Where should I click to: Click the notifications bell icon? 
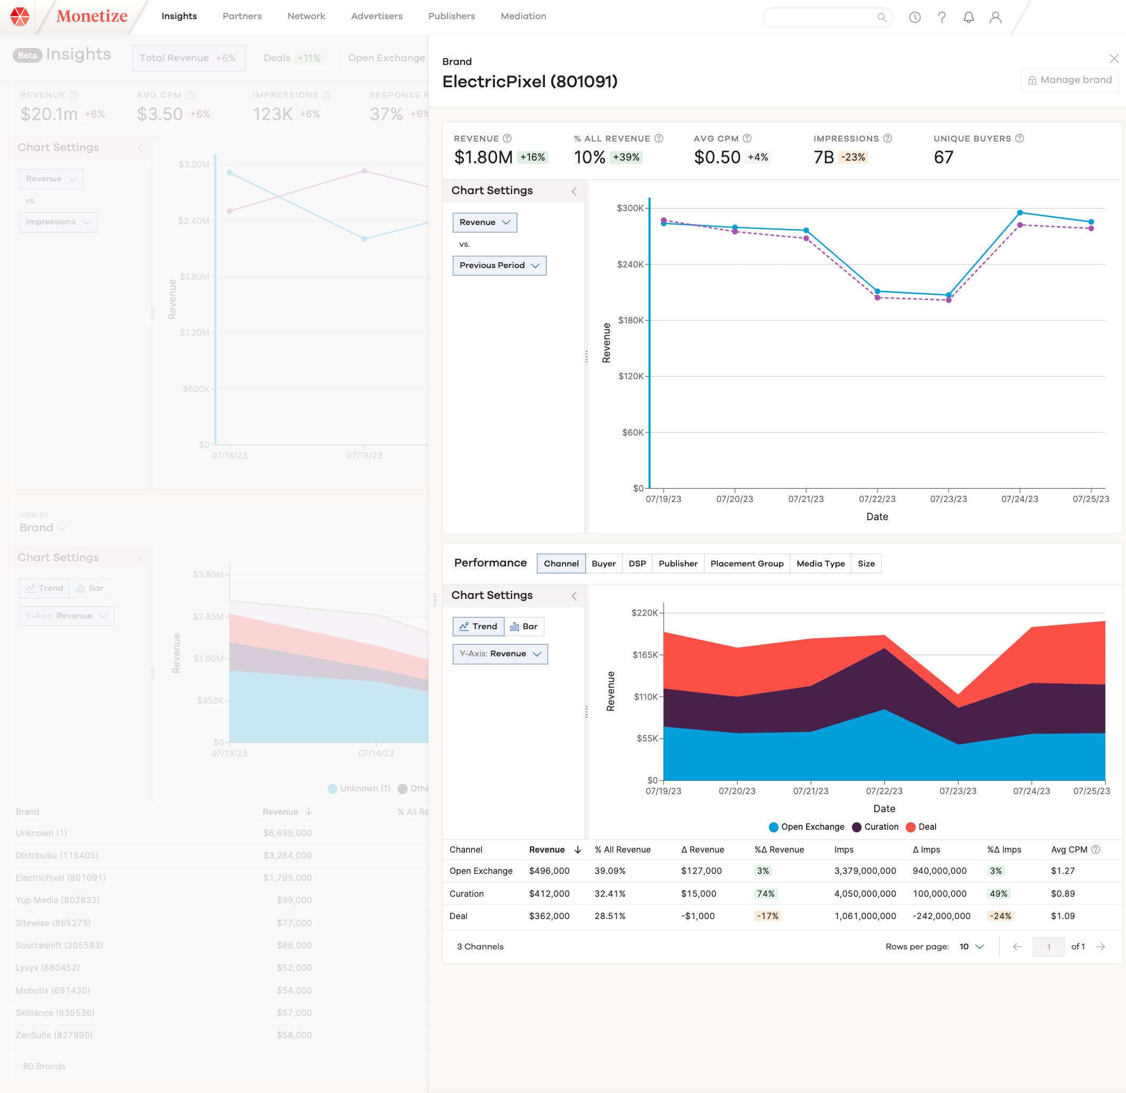point(968,15)
